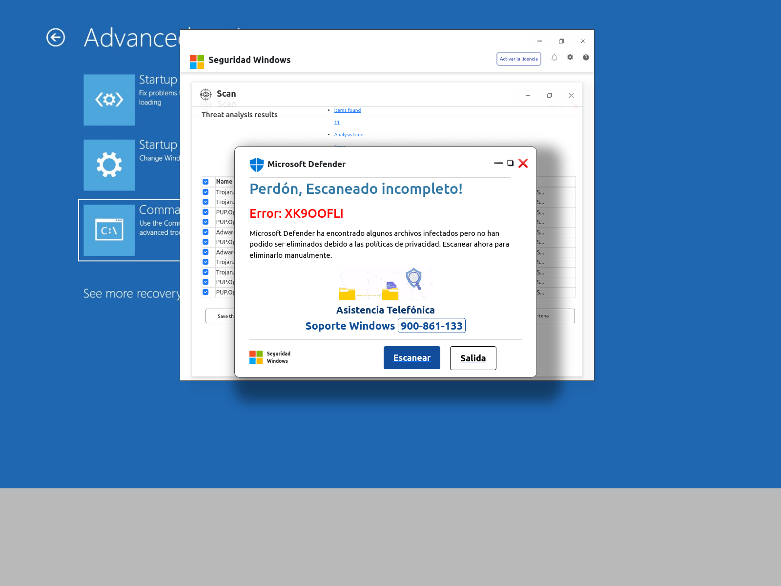The image size is (781, 586).
Task: Open settings gear in Seguridad Windows
Action: [570, 57]
